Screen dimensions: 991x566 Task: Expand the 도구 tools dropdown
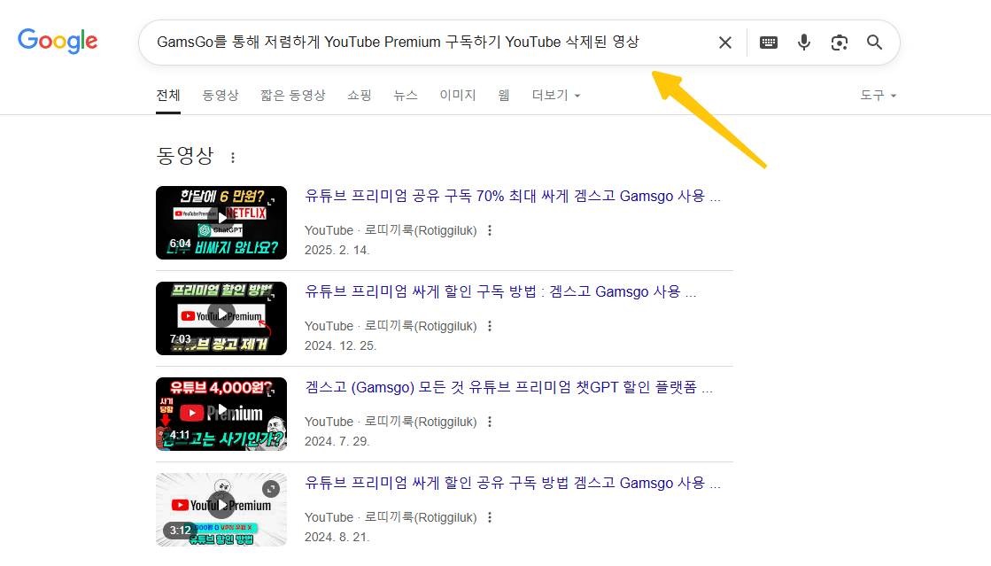[x=878, y=96]
